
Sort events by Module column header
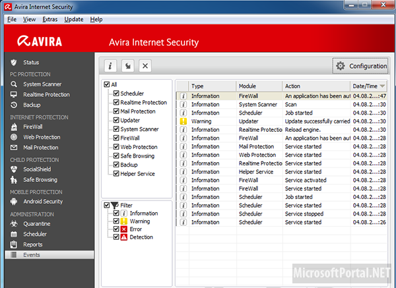(259, 86)
